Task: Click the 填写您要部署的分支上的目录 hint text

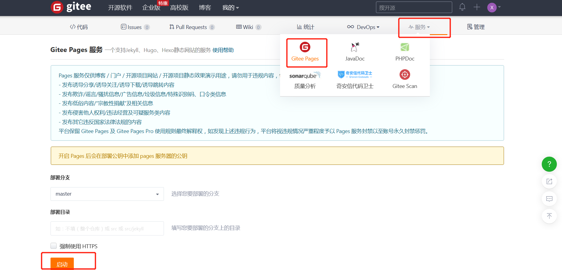Action: click(x=206, y=228)
